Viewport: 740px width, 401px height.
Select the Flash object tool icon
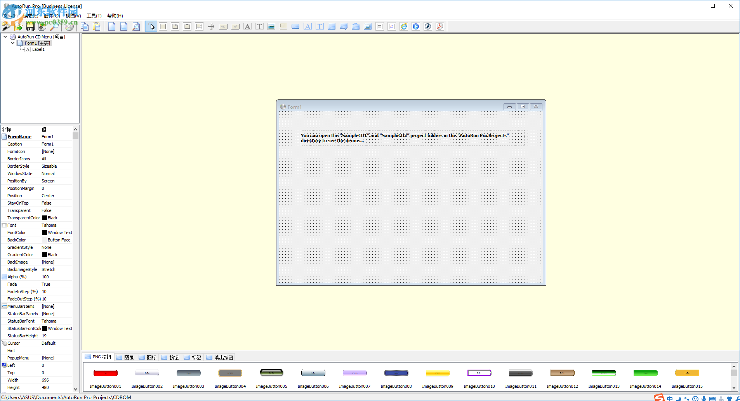[x=428, y=26]
